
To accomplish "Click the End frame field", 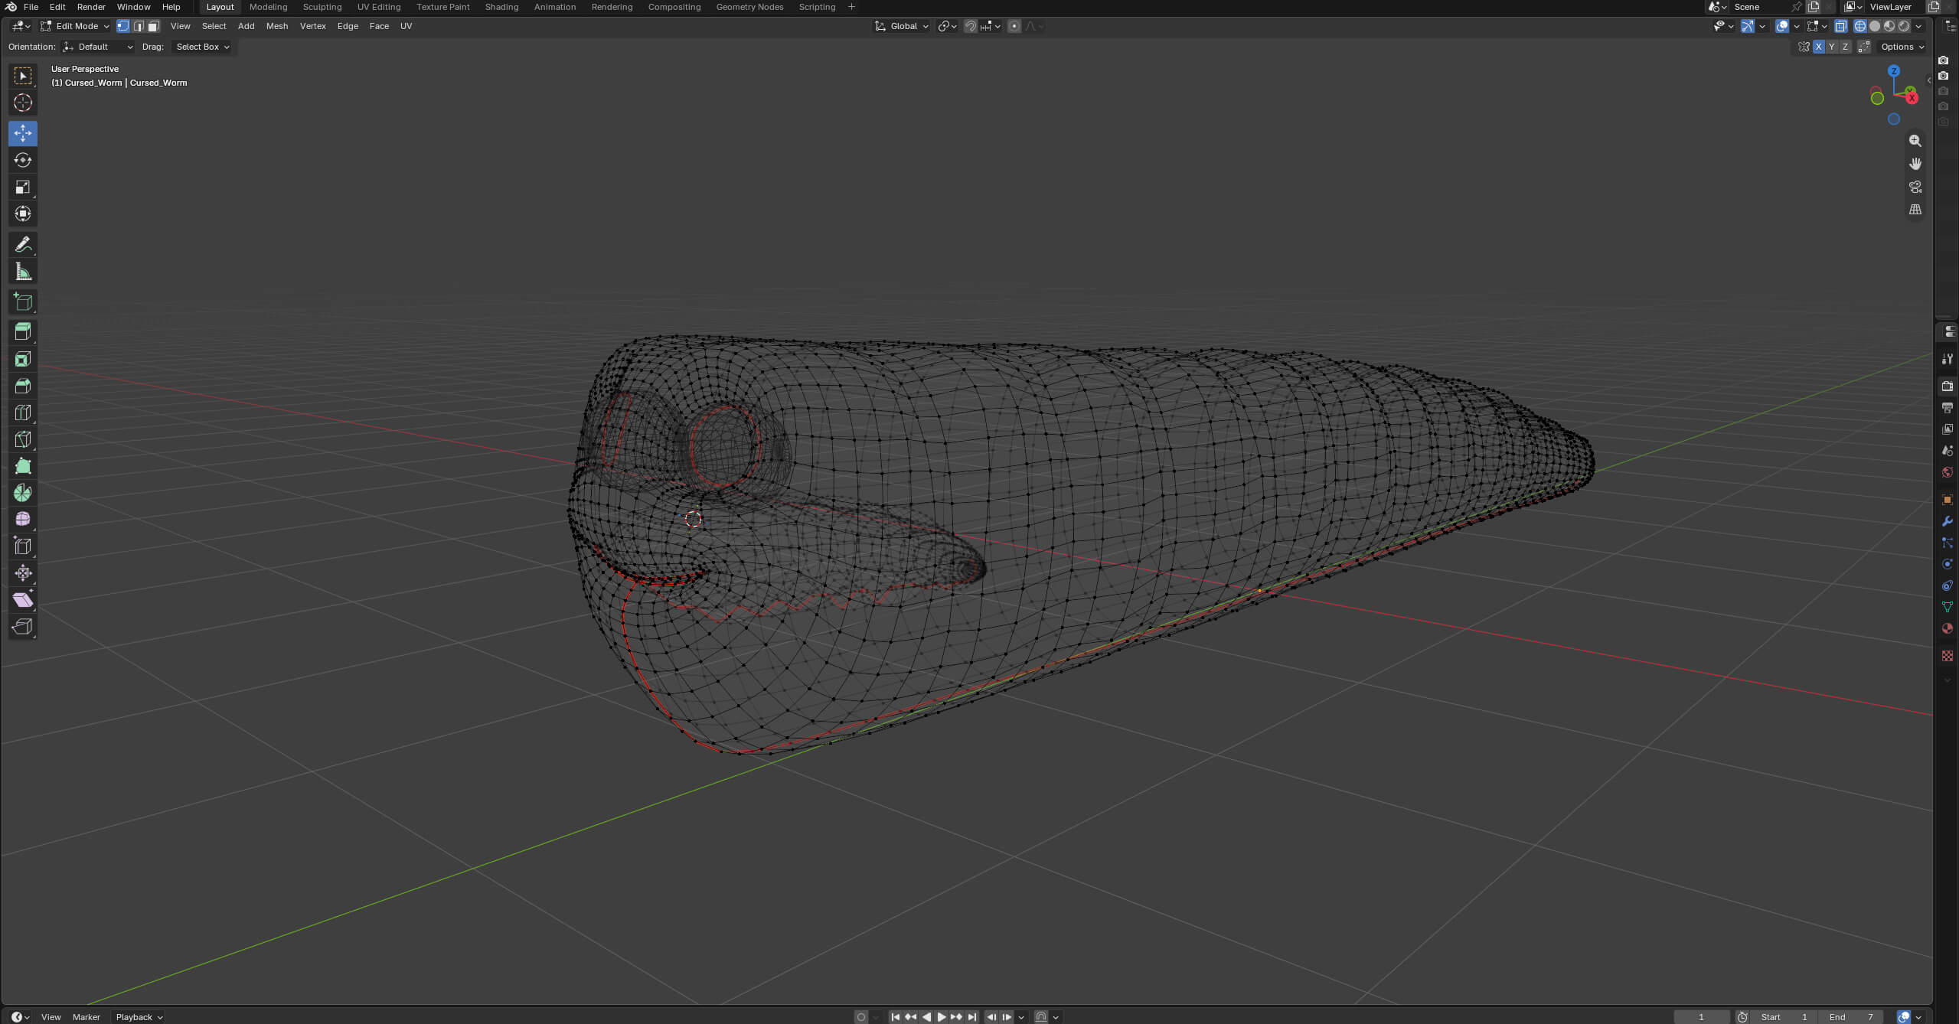I will click(1851, 1017).
